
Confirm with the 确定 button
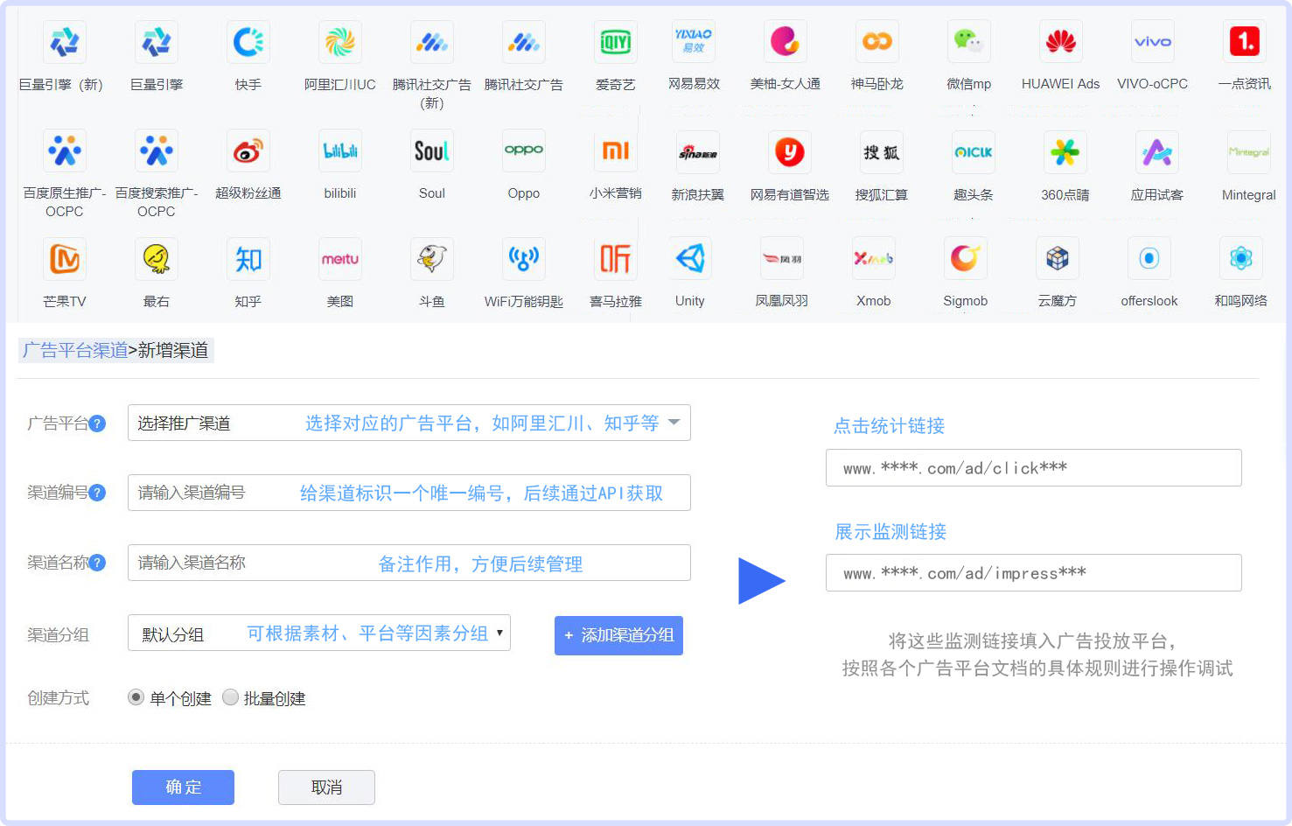183,787
